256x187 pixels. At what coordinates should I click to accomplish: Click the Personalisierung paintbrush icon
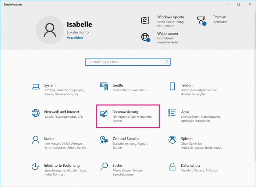point(104,113)
